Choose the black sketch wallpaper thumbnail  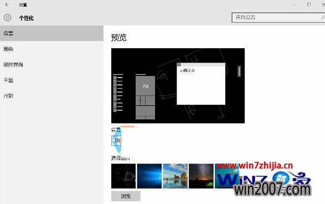[123, 176]
